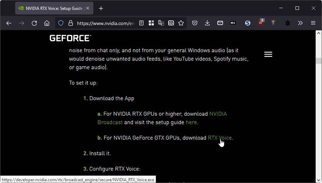Toggle reader view in the address bar
Screen dimensions: 322x183
141,23
